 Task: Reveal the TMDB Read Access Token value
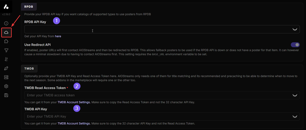(x=295, y=95)
